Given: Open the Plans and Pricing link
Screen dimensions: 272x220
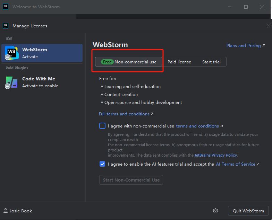Looking at the screenshot, I should coord(246,46).
